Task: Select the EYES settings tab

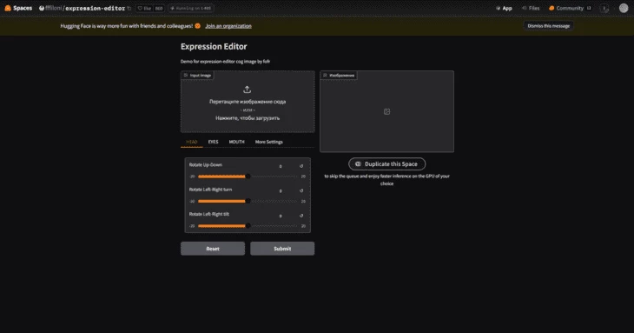Action: click(x=213, y=142)
